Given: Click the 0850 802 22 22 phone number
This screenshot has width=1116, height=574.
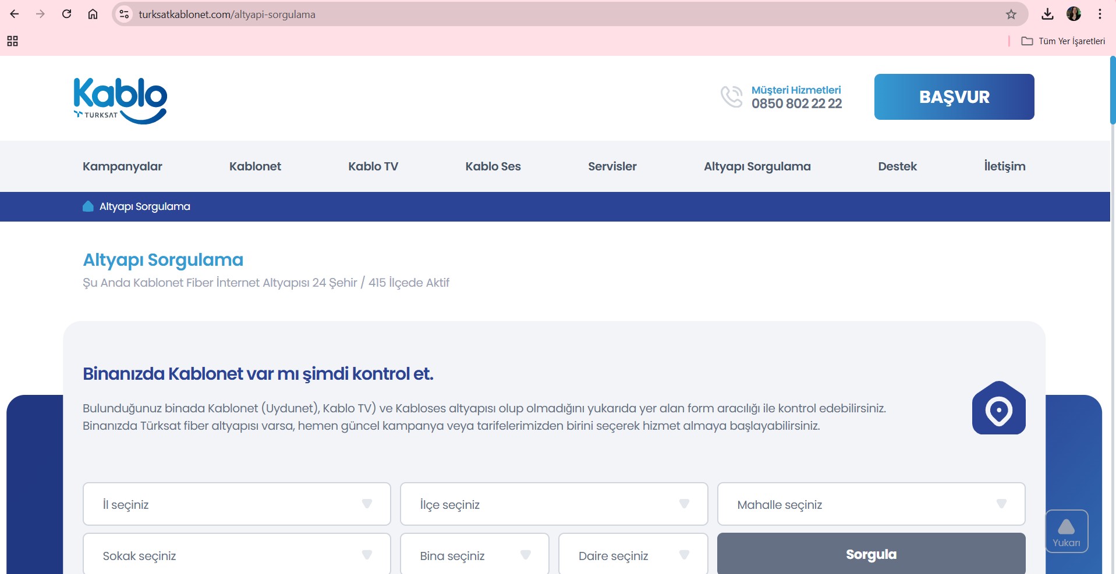Looking at the screenshot, I should point(796,104).
